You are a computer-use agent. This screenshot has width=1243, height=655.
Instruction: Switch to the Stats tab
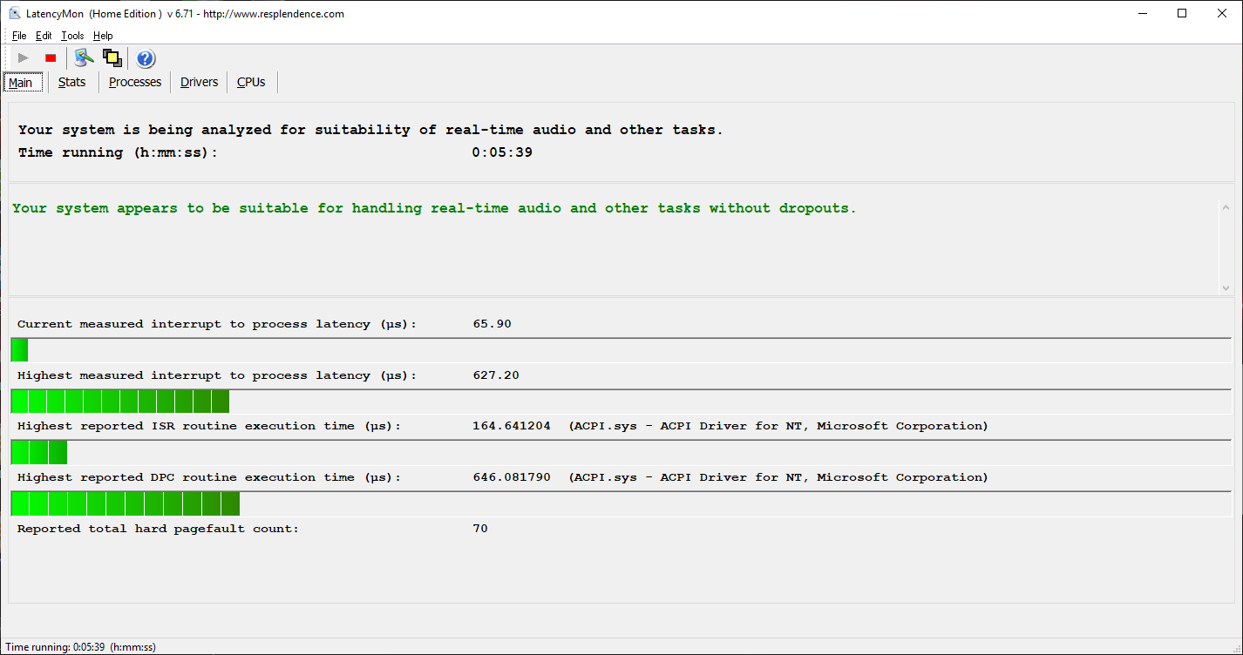point(72,82)
